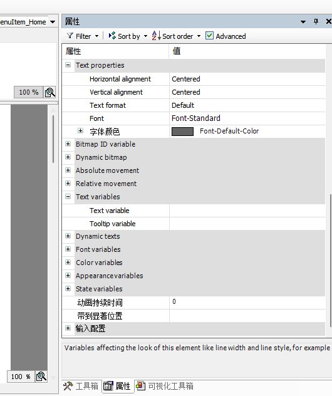Image resolution: width=332 pixels, height=396 pixels.
Task: Expand the Color variables group
Action: 68,262
